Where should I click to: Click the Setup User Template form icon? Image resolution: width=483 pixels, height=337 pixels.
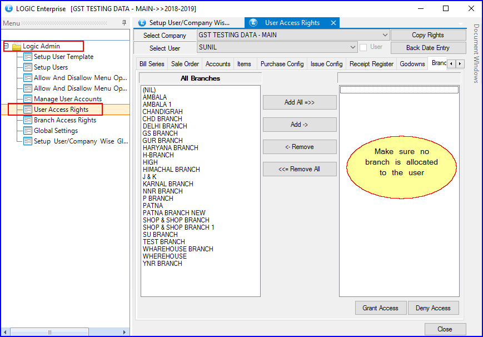click(27, 57)
